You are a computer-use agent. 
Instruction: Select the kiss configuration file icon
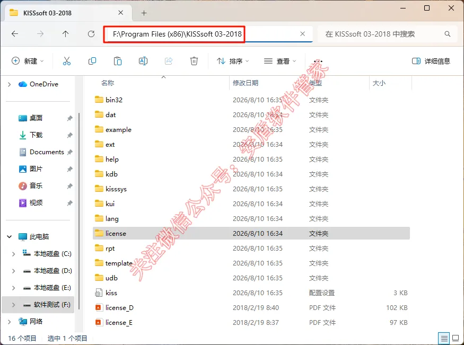pyautogui.click(x=99, y=293)
